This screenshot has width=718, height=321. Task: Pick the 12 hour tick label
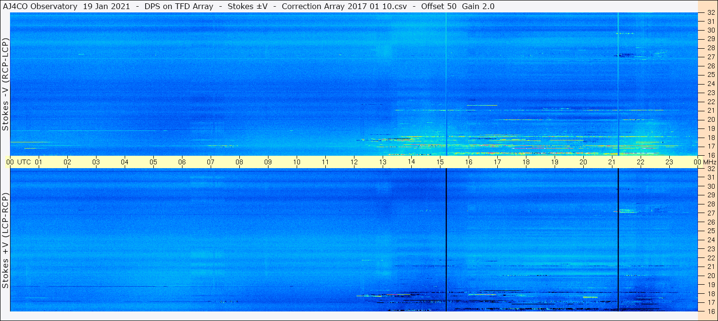tap(354, 162)
